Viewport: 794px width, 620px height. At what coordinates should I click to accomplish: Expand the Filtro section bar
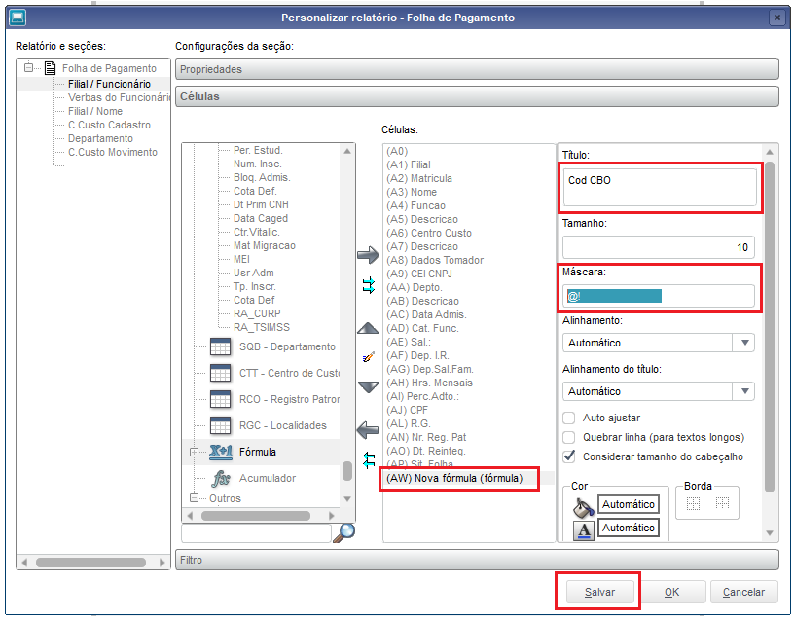[477, 561]
